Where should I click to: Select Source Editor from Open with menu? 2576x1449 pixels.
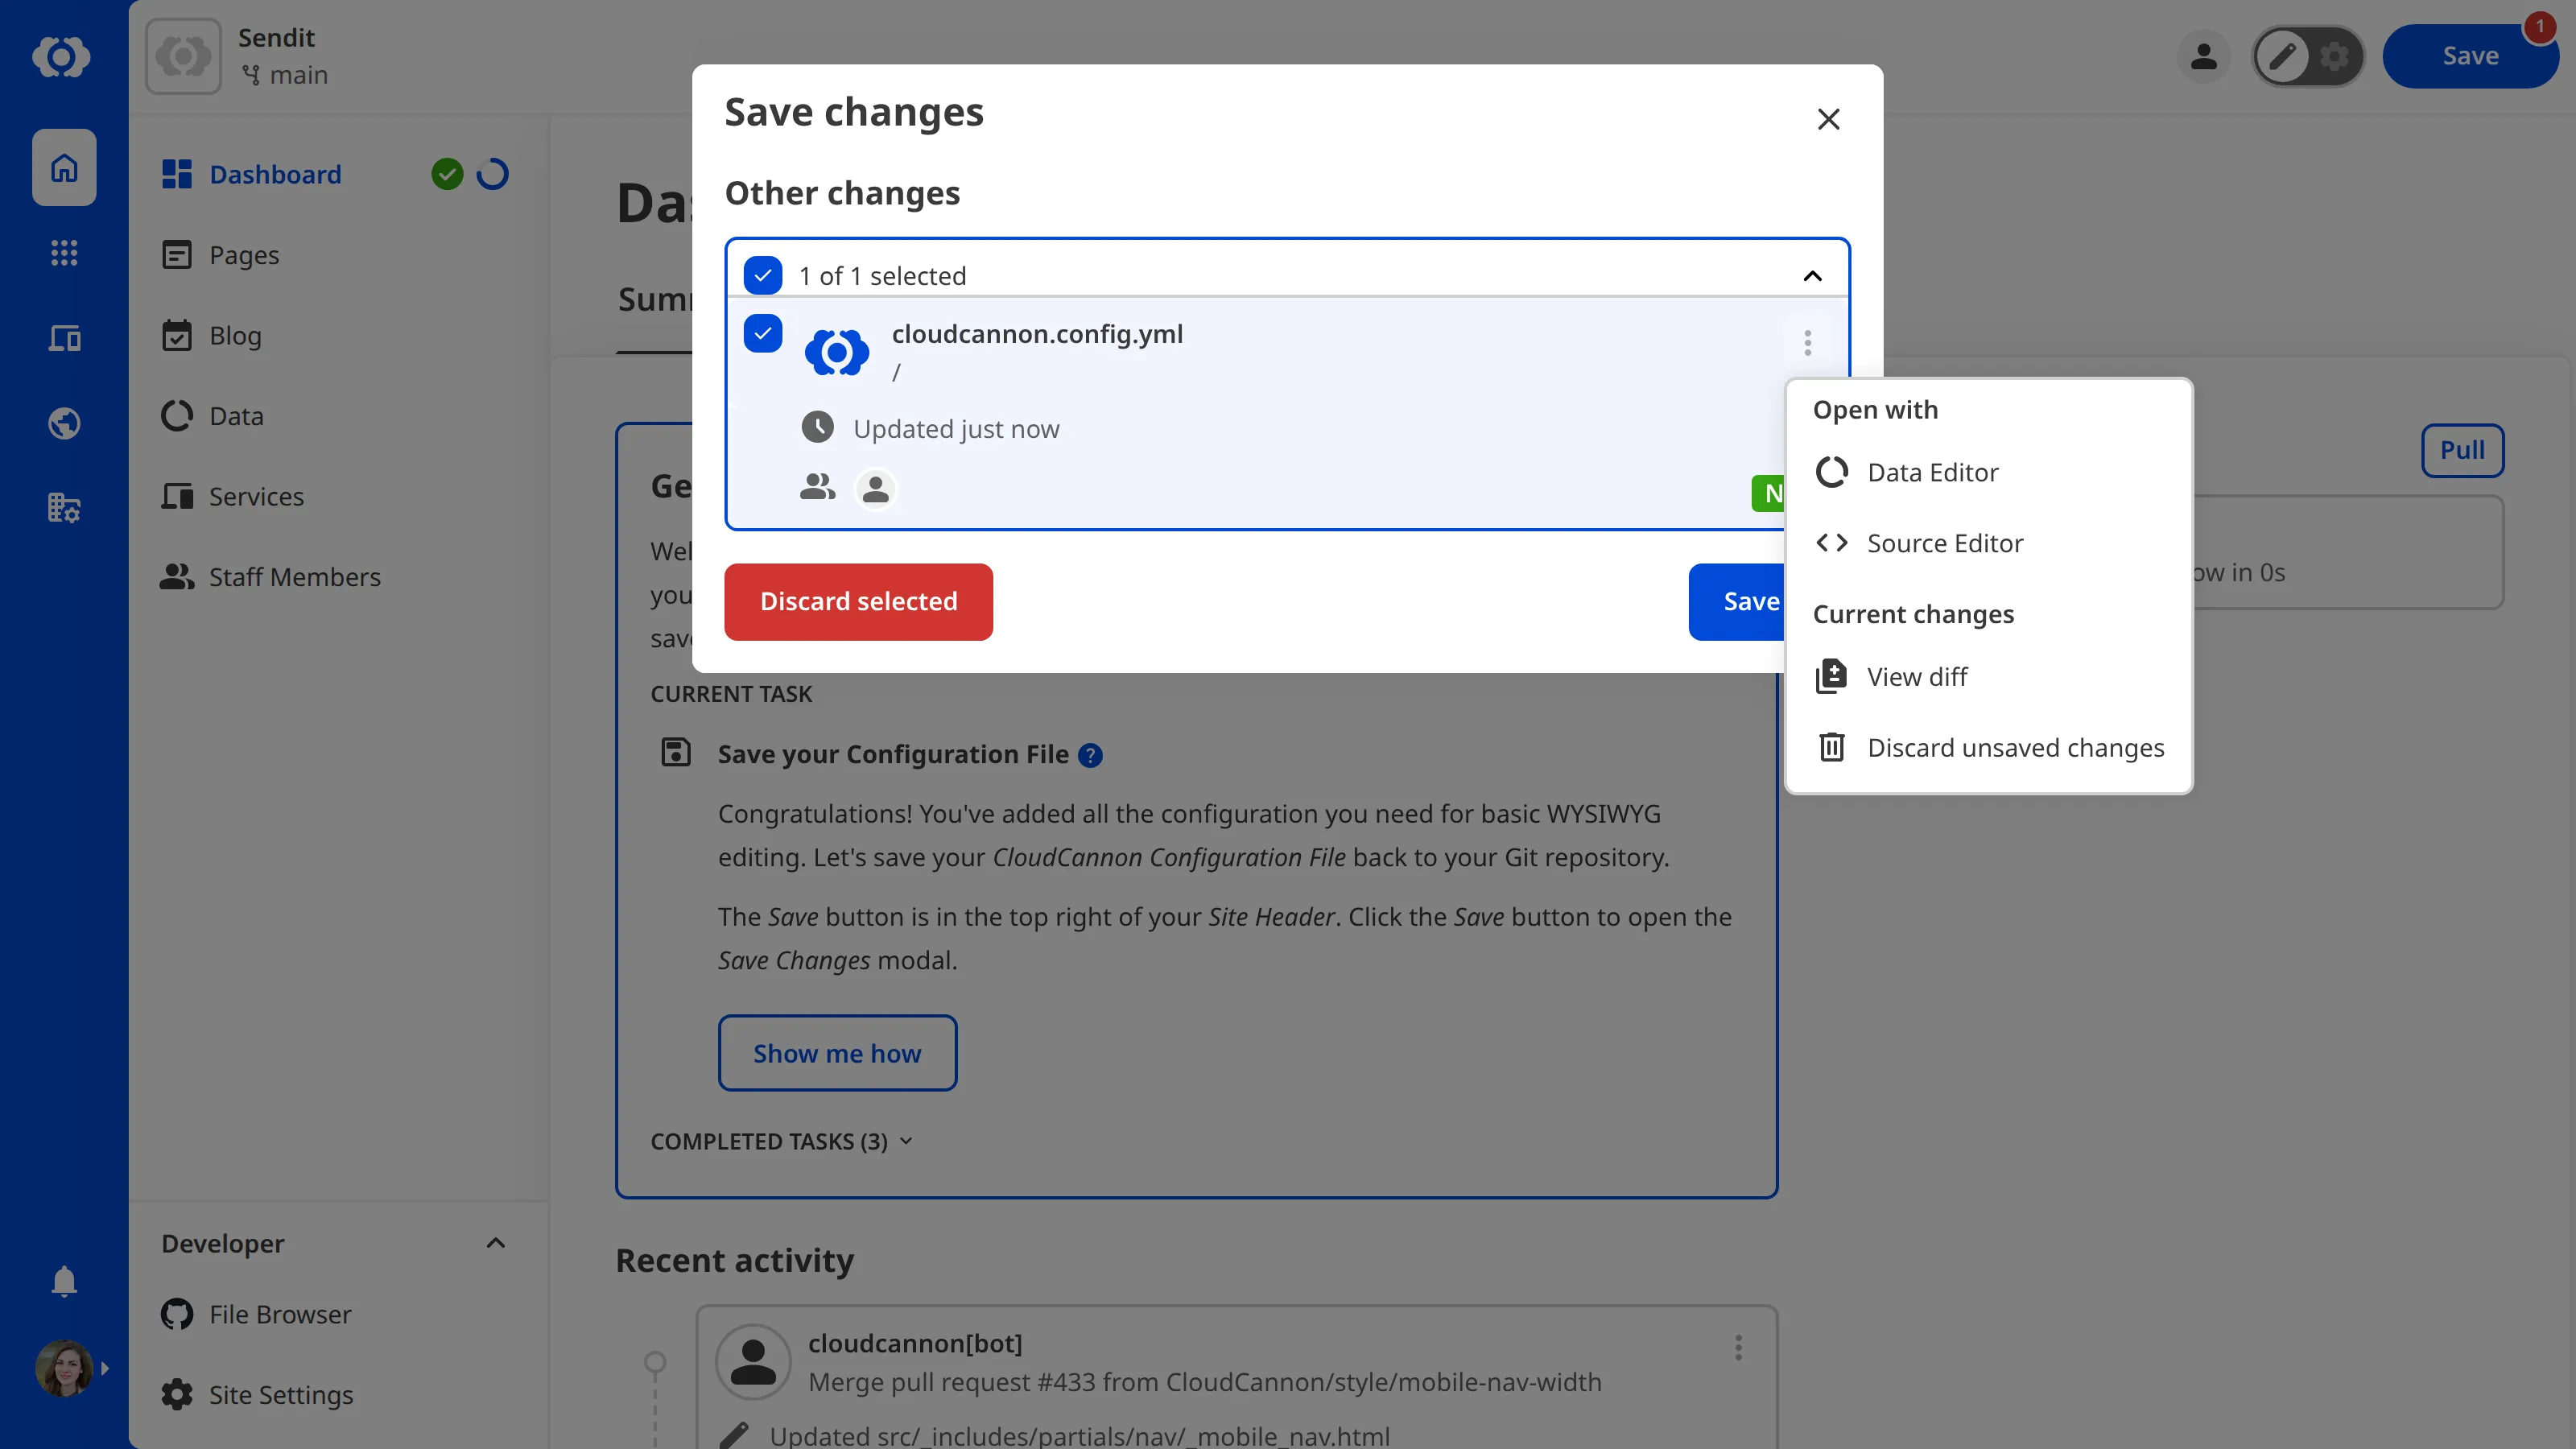pos(1944,543)
